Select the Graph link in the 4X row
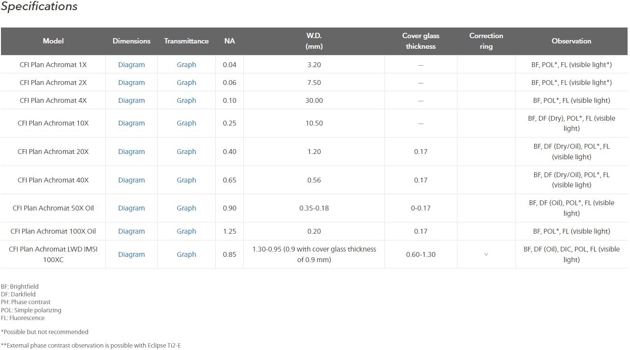This screenshot has height=350, width=630. 186,100
